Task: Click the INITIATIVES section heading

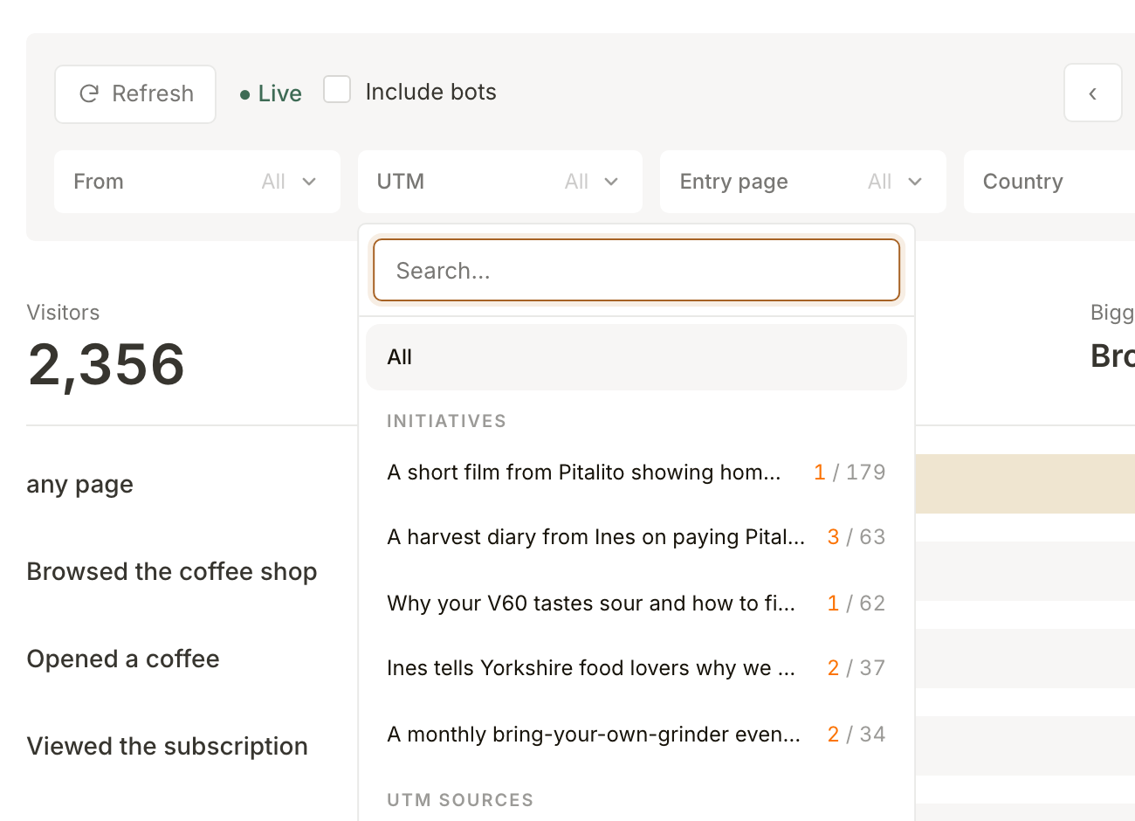Action: click(x=446, y=421)
